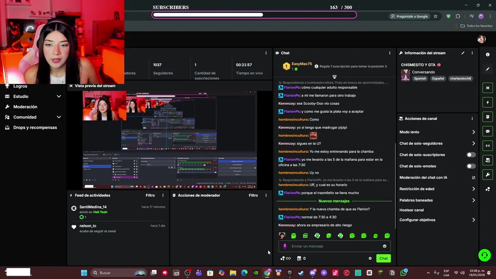
Task: Click the Windows Buscar search box
Action: [119, 273]
